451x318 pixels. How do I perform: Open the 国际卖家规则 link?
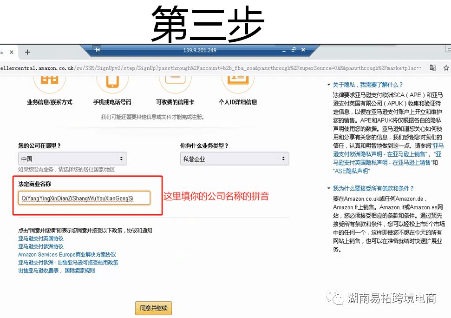(x=80, y=271)
